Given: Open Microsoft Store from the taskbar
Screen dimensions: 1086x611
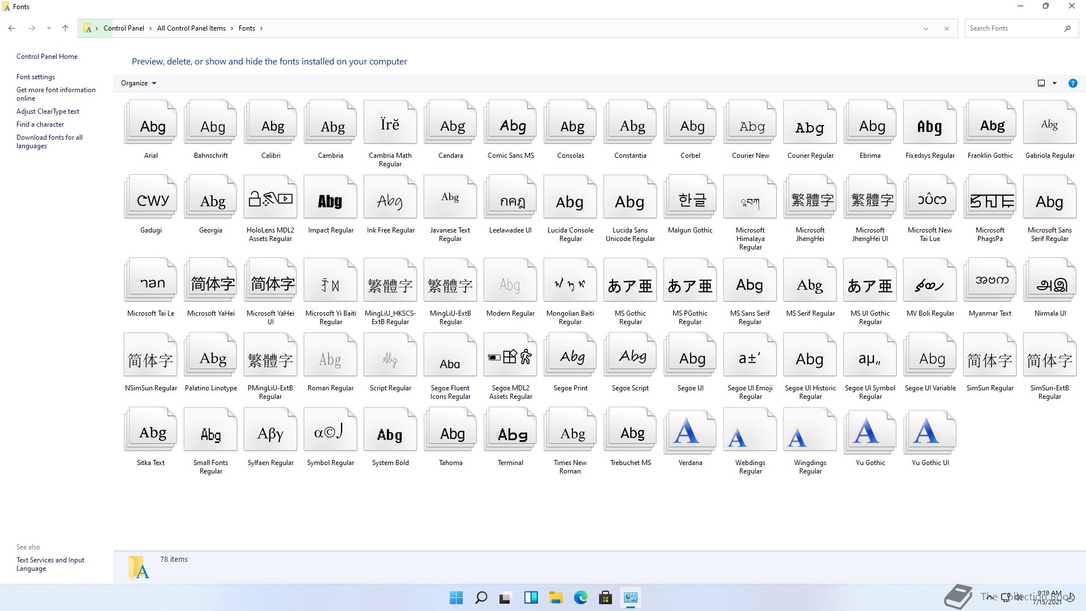Looking at the screenshot, I should pos(605,597).
